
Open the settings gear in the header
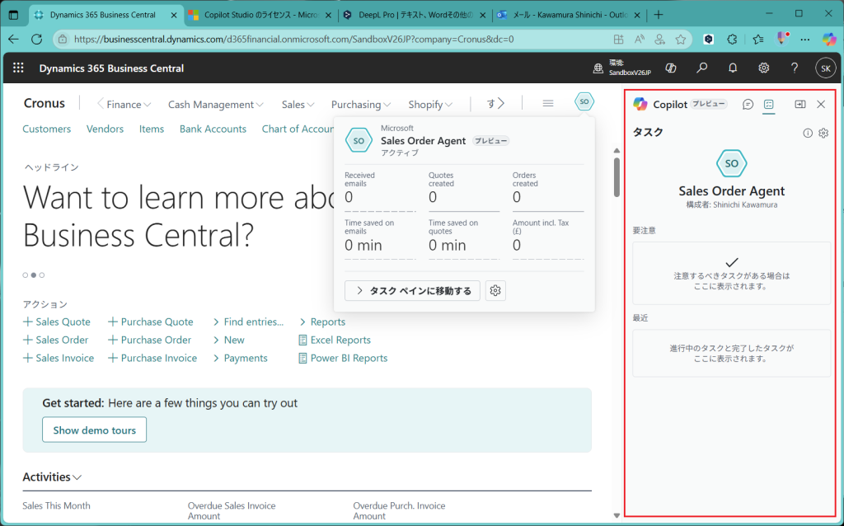click(764, 68)
